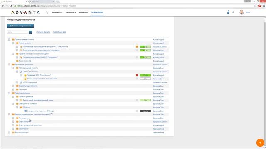Click dark 100% progress bar on "Совещание" row

145,111
